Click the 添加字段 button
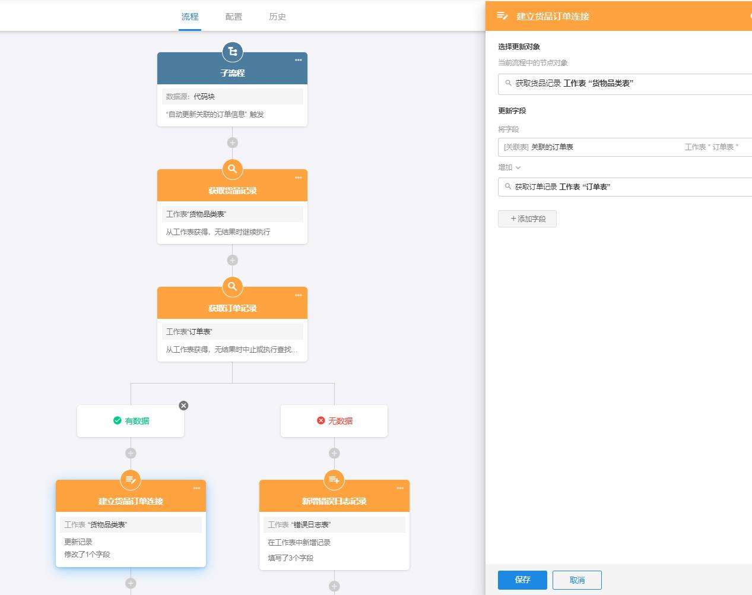752x595 pixels. coord(527,219)
